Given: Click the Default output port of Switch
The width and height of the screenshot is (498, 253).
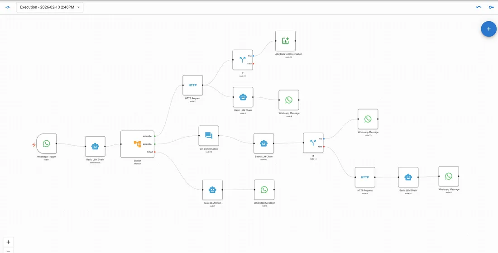Looking at the screenshot, I should pos(155,152).
